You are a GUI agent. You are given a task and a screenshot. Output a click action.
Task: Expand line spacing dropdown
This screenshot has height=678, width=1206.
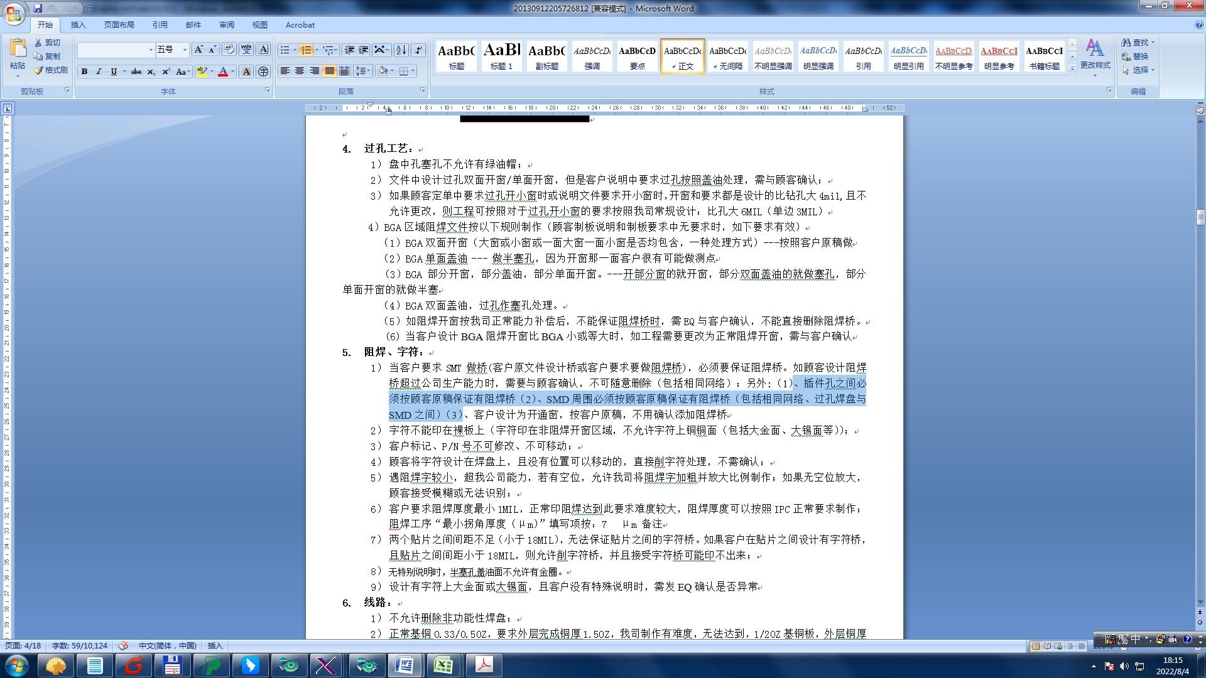coord(363,71)
